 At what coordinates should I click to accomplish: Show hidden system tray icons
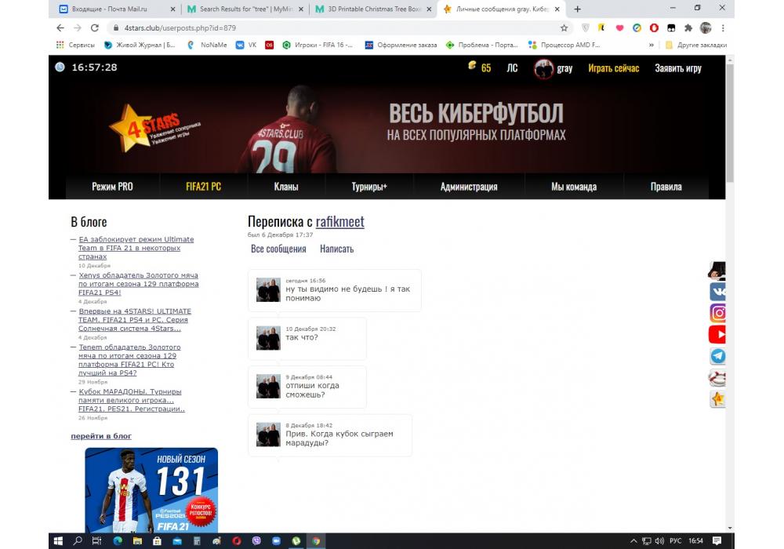pos(633,540)
